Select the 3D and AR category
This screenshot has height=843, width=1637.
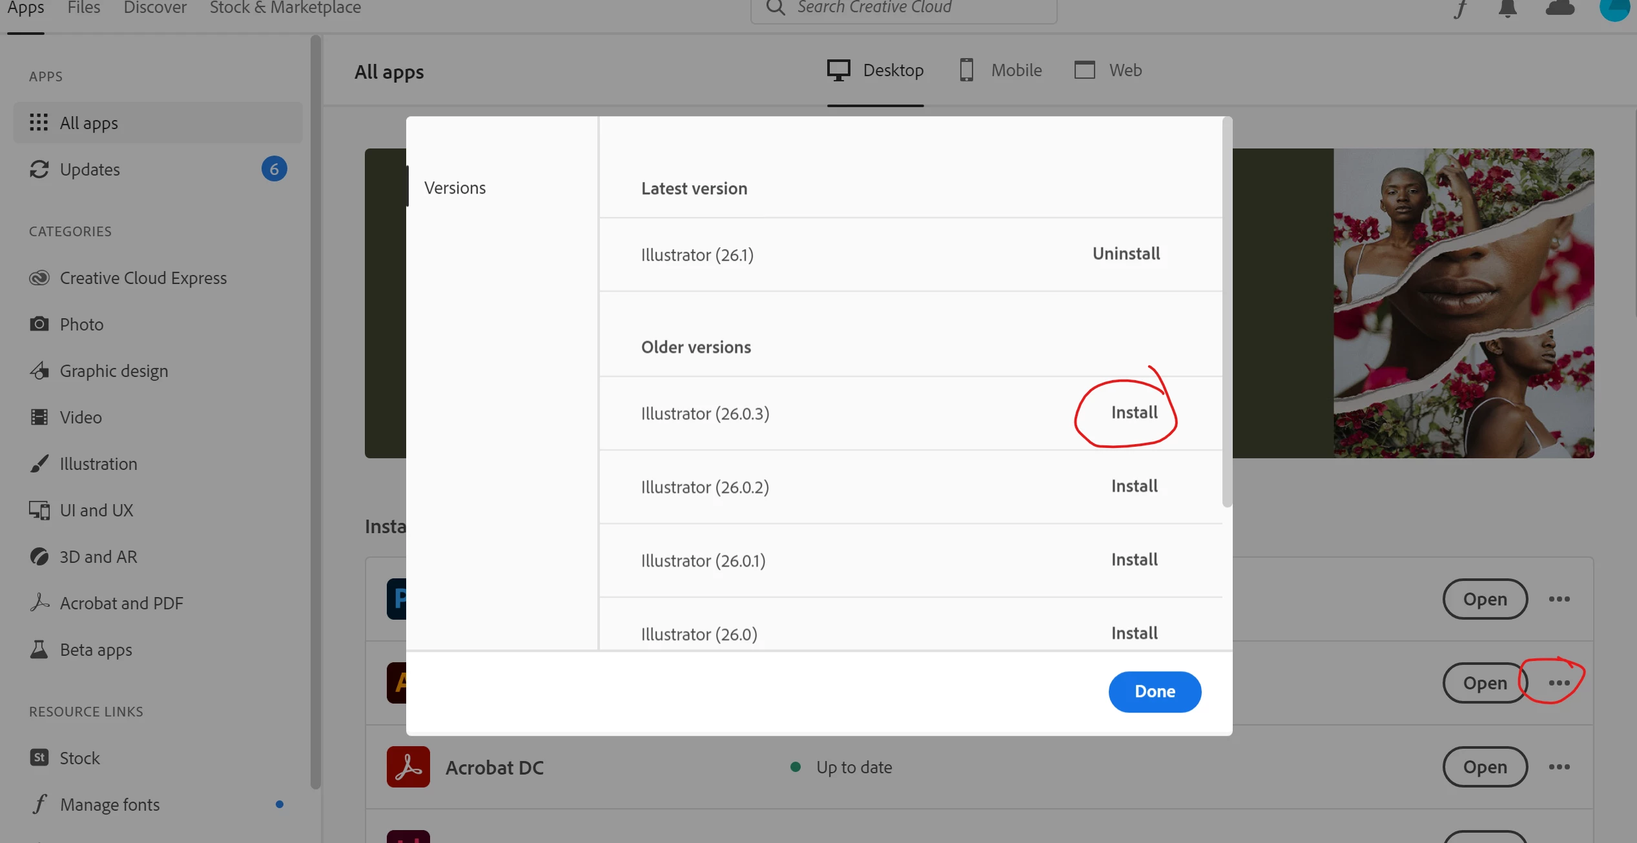[98, 556]
